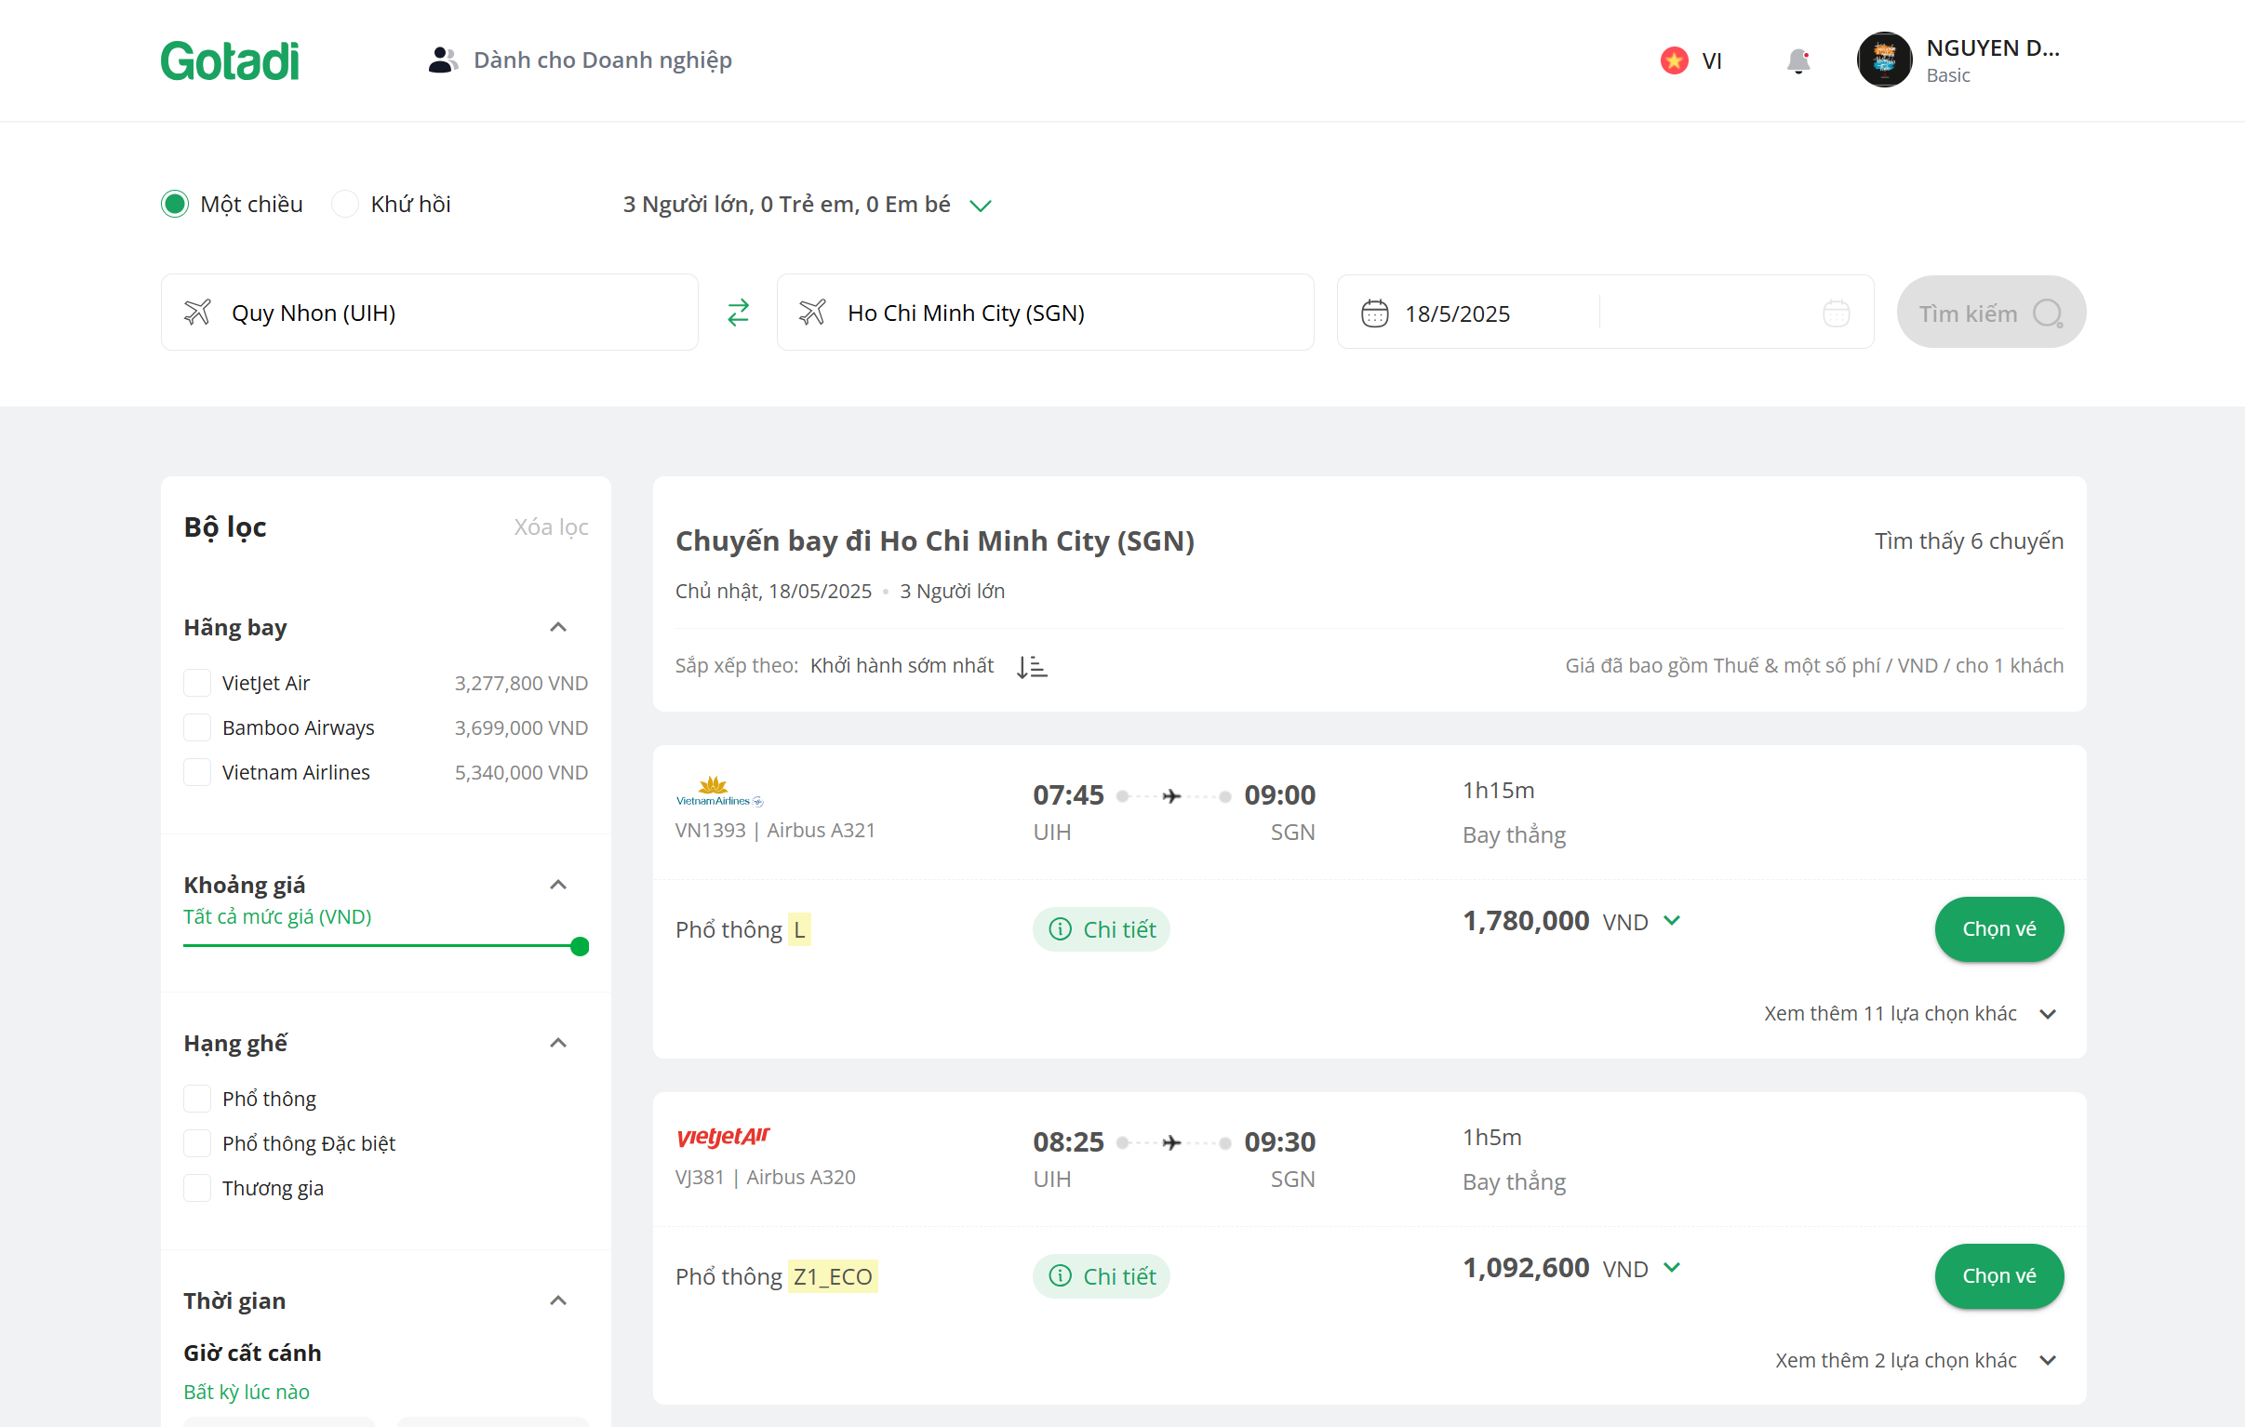Tick the Bamboo Airways checkbox
The height and width of the screenshot is (1427, 2245).
click(196, 728)
